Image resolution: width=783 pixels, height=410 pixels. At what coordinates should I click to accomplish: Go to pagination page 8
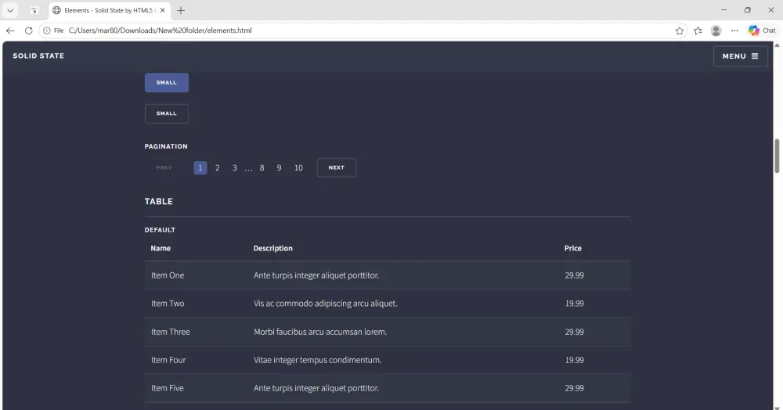[262, 168]
